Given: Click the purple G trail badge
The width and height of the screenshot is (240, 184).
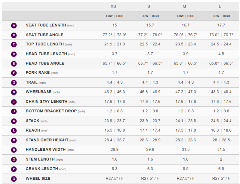Looking at the screenshot, I should pos(14,83).
